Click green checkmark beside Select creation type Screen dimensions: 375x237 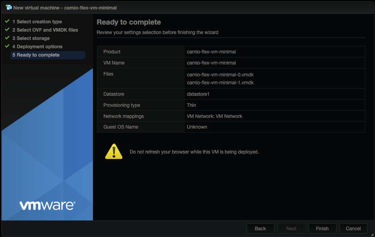pos(7,21)
